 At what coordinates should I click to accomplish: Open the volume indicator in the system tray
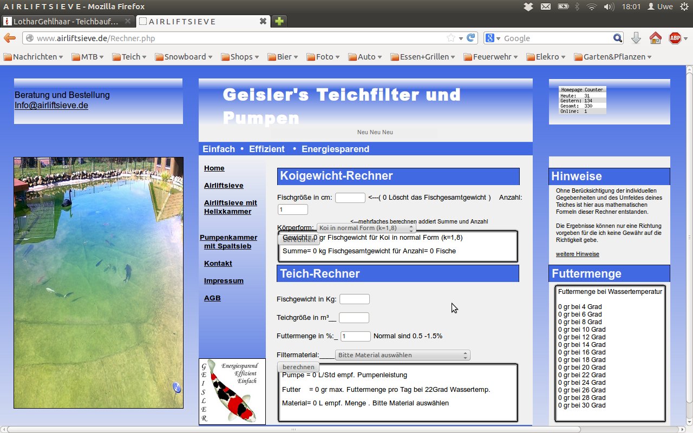(x=609, y=6)
